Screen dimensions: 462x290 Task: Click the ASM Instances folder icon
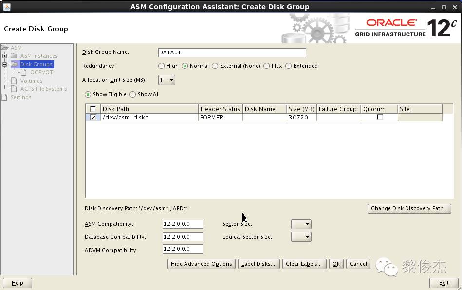tap(14, 55)
